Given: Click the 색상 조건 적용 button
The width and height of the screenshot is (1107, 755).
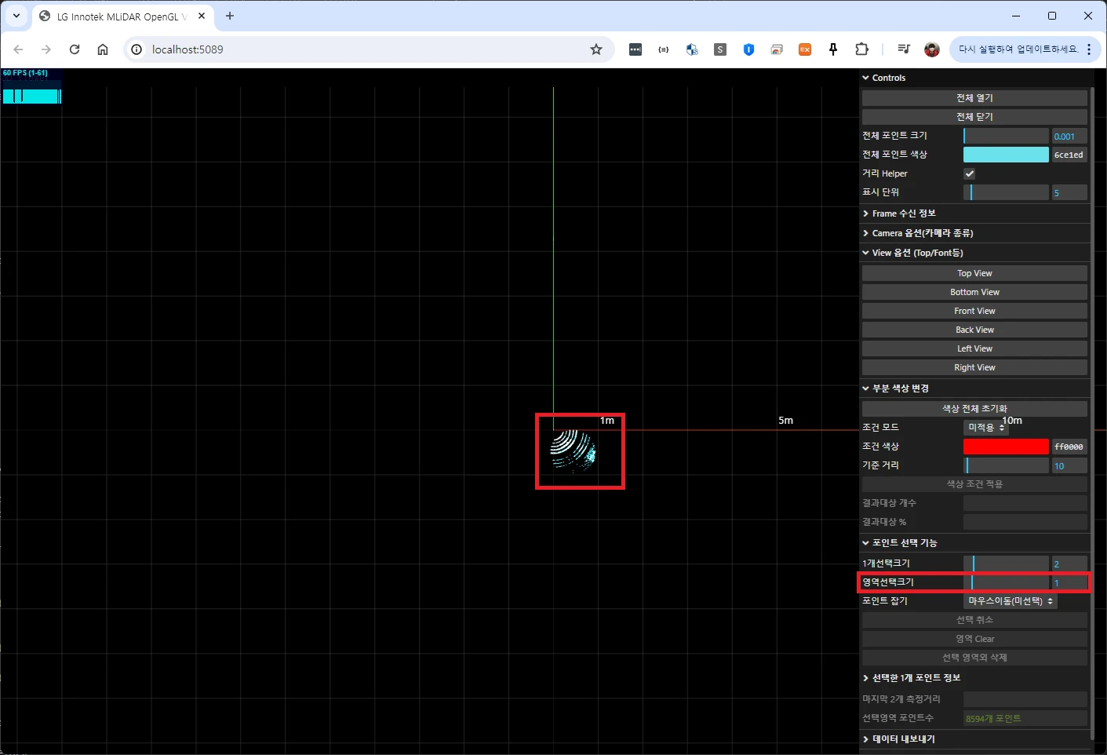Looking at the screenshot, I should click(x=974, y=484).
